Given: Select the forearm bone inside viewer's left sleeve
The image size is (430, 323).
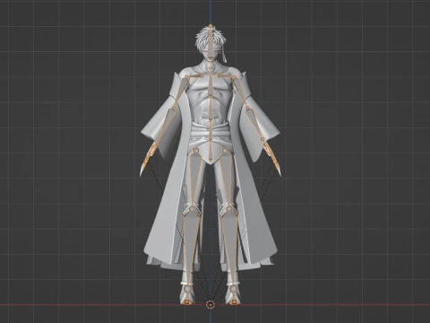Looking at the screenshot, I should [x=167, y=123].
